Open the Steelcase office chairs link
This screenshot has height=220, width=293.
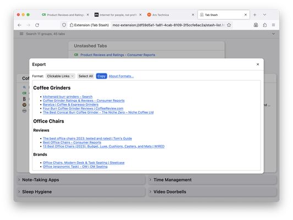pos(84,163)
